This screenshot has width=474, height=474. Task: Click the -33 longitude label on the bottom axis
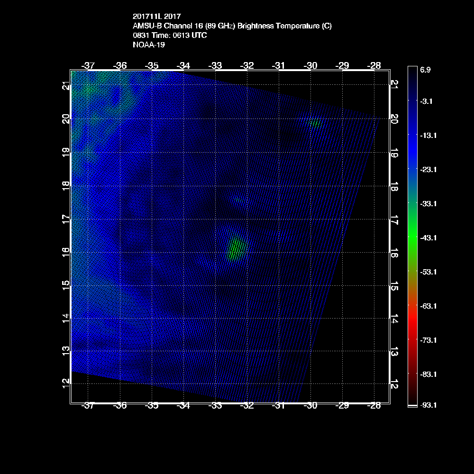pos(215,405)
